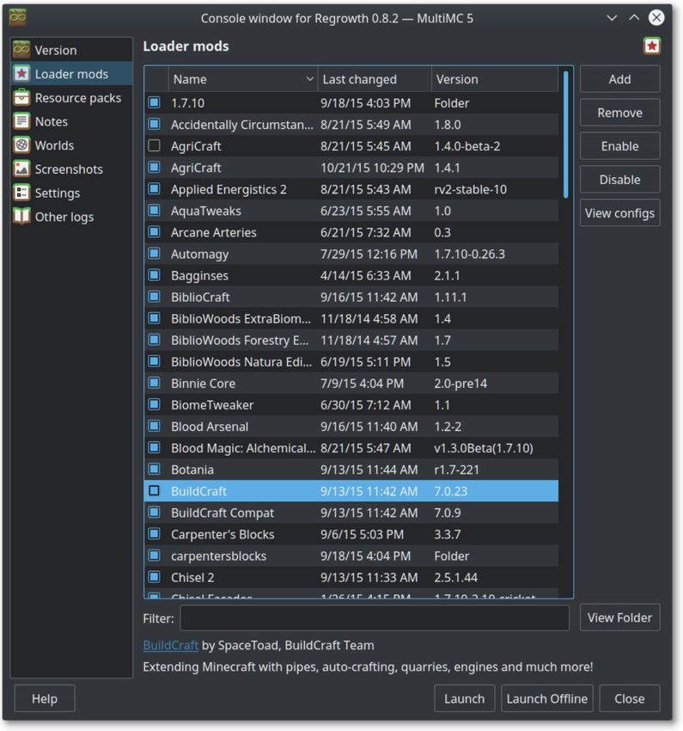Enable the unchecked AgriCraft 1.4.0-beta-2 checkbox
The image size is (683, 731).
point(154,146)
